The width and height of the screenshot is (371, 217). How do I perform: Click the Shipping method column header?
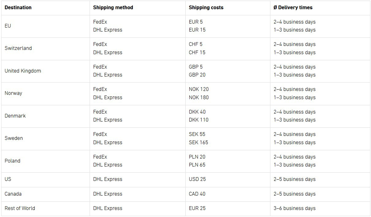113,7
